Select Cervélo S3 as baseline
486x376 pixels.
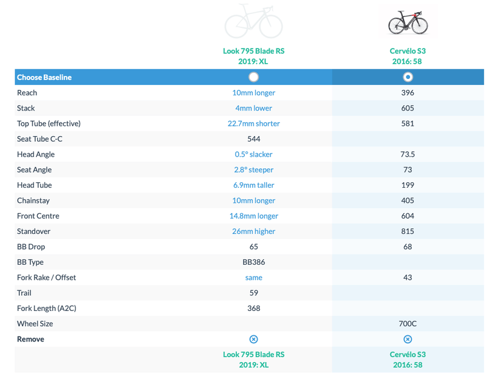[x=408, y=77]
